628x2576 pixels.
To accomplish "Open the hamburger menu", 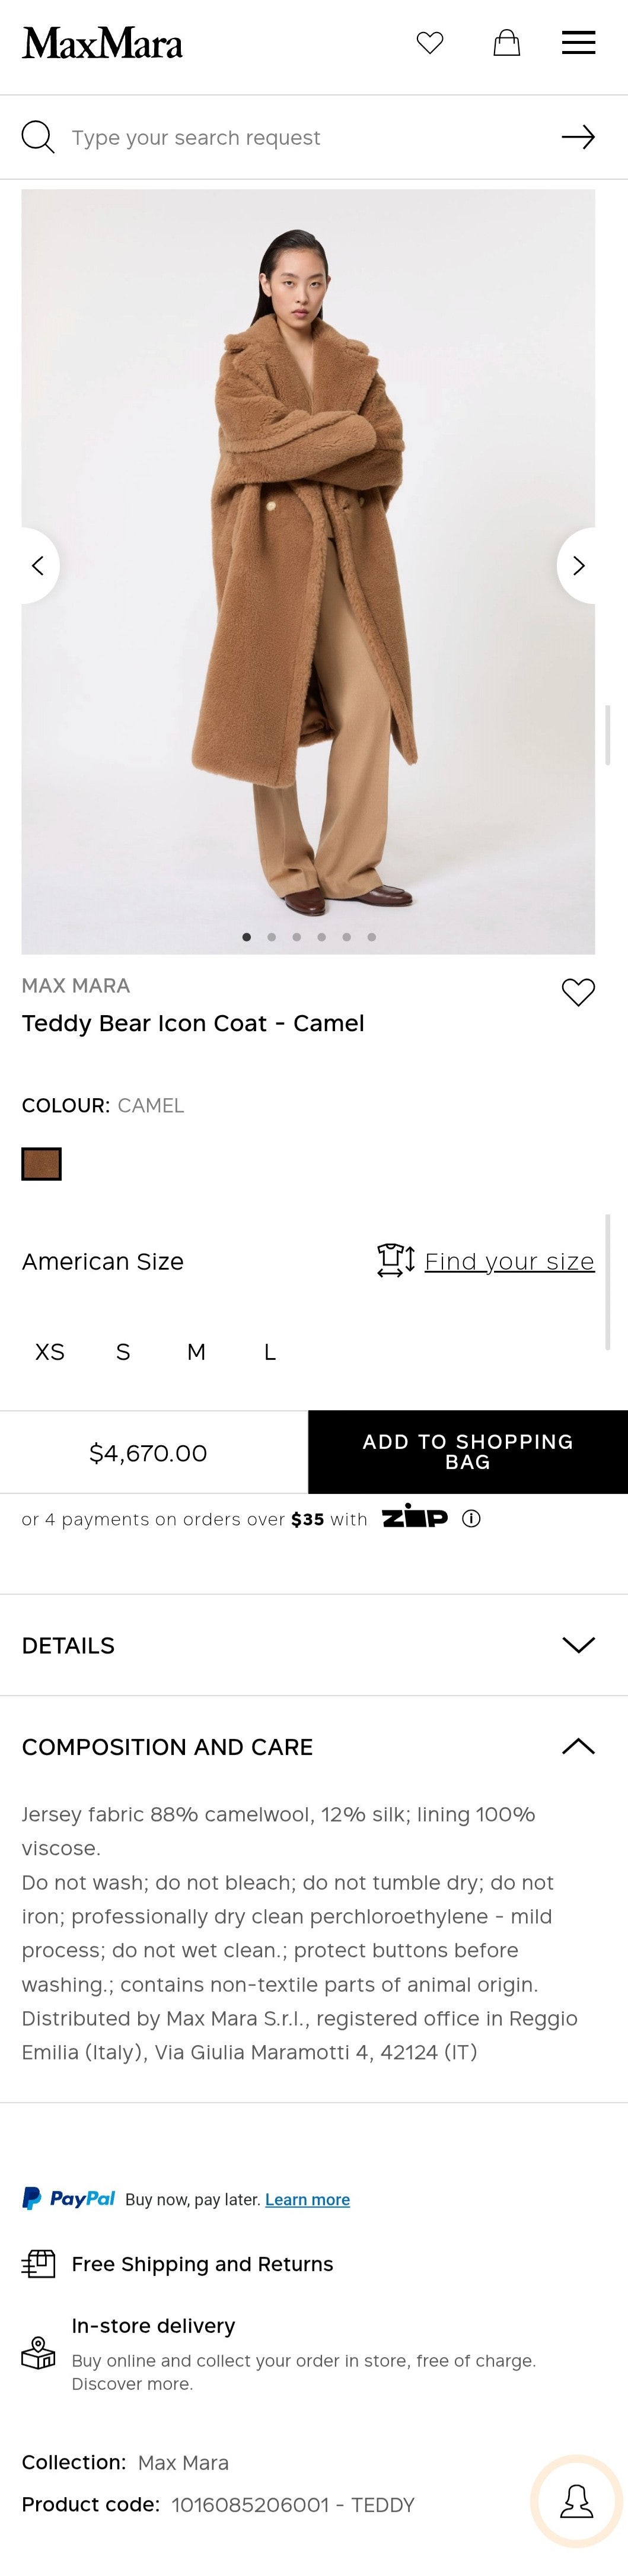I will point(578,43).
